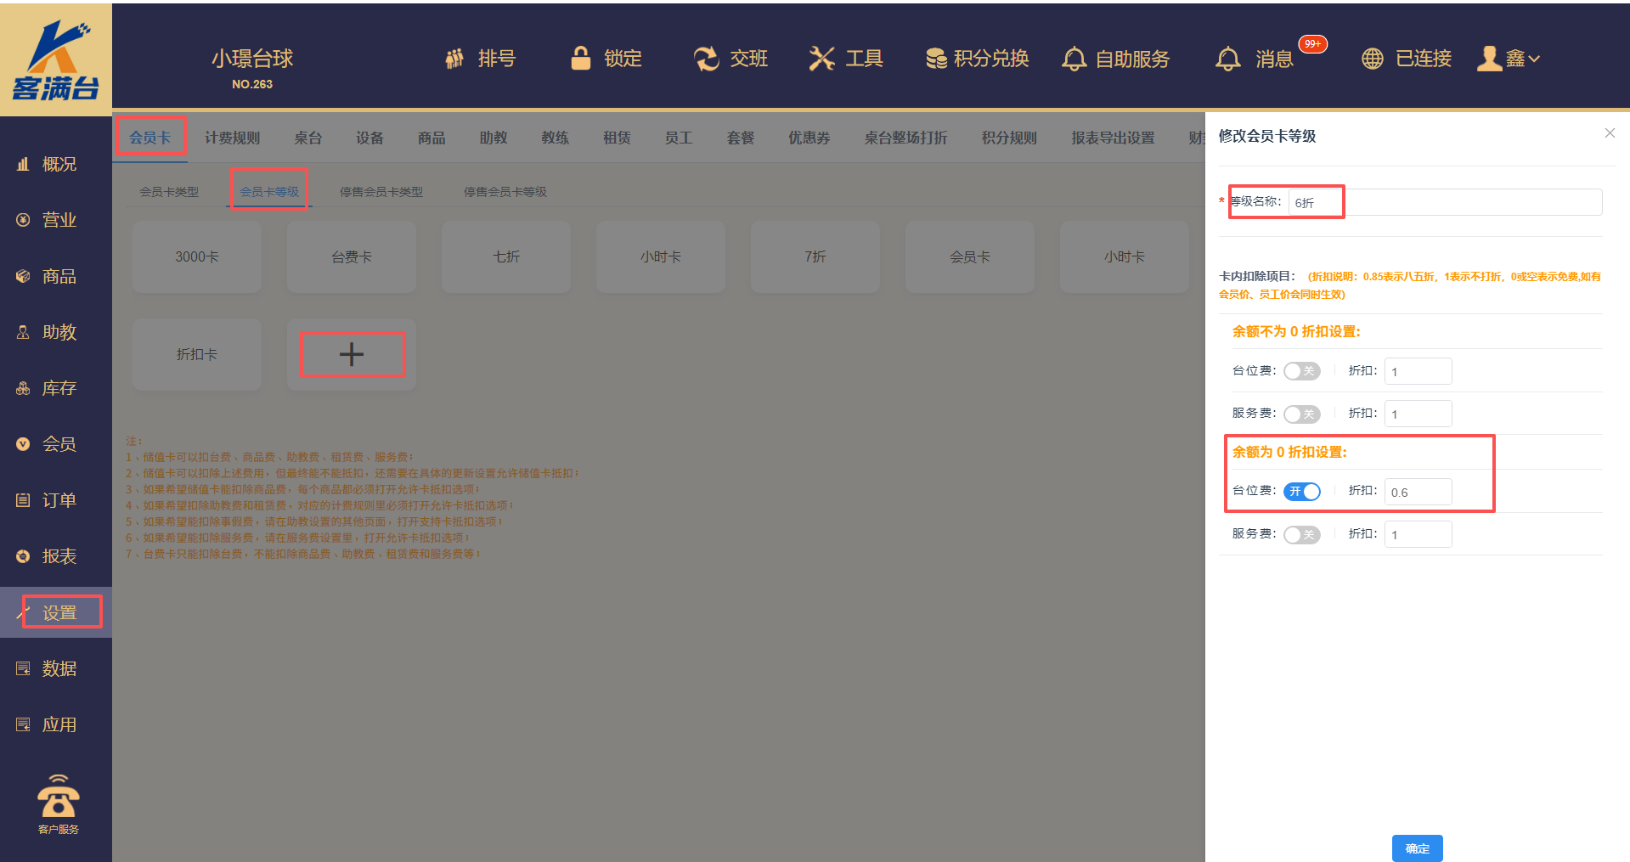Open 自助服务 bell icon
The height and width of the screenshot is (862, 1630).
tap(1074, 59)
